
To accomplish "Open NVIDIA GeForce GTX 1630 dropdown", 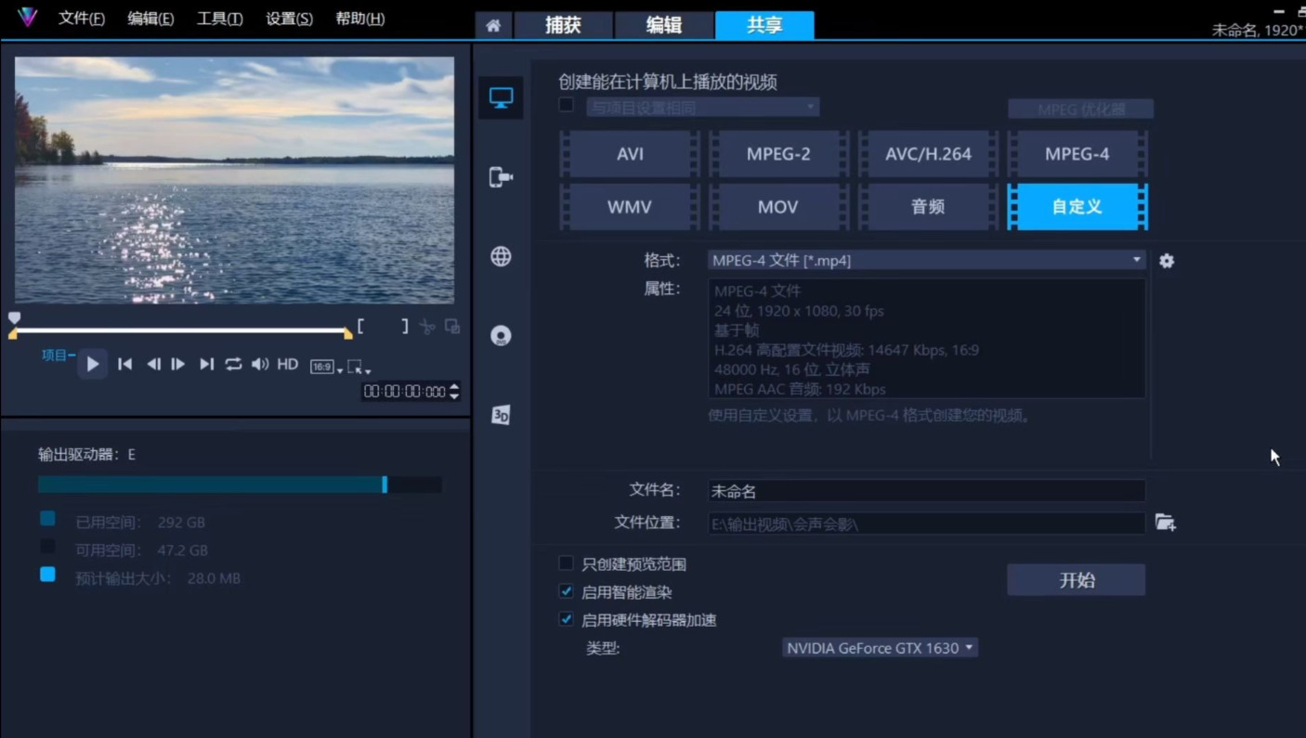I will tap(879, 648).
